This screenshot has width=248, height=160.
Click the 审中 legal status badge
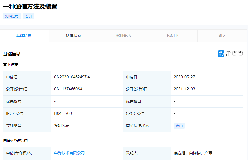(179, 125)
